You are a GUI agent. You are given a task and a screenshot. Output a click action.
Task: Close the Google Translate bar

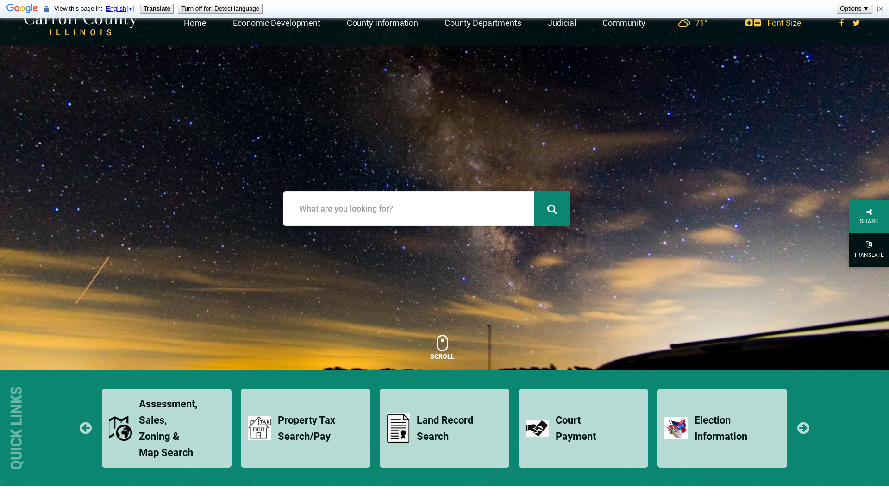click(x=881, y=9)
